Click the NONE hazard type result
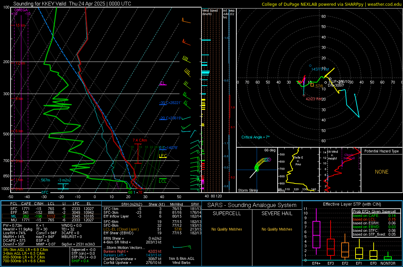 pyautogui.click(x=381, y=172)
